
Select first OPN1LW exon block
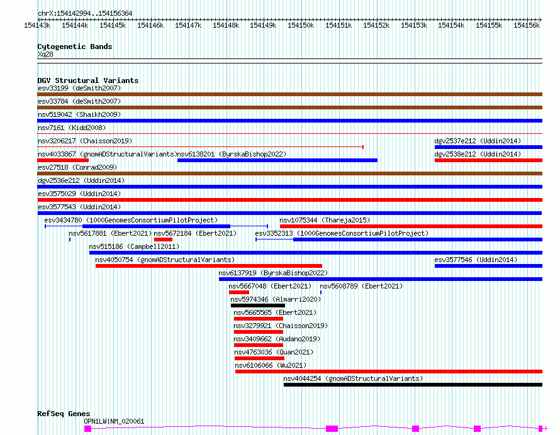[x=88, y=429]
